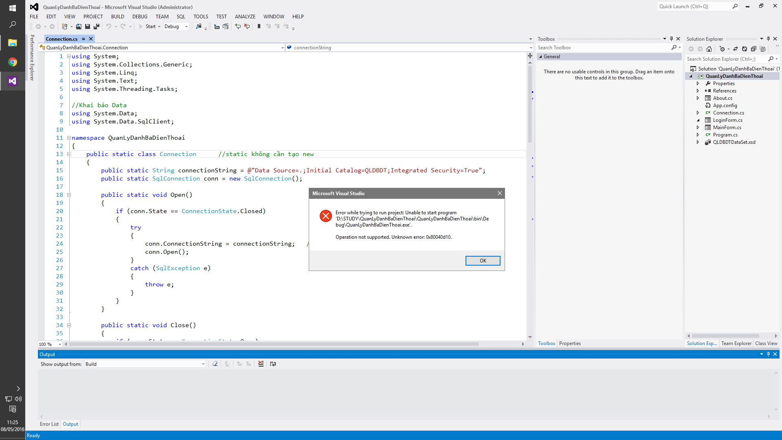Click the Save All toolbar icon
Viewport: 782px width, 440px height.
pyautogui.click(x=97, y=26)
